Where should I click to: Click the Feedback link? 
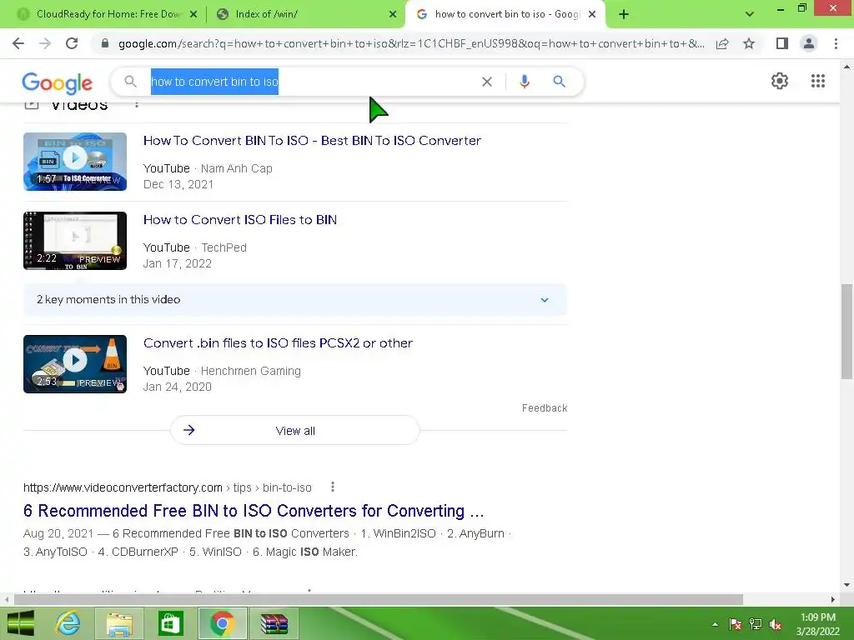click(545, 408)
